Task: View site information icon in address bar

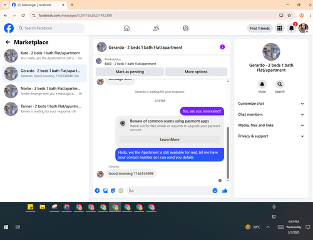Action: (x=34, y=16)
